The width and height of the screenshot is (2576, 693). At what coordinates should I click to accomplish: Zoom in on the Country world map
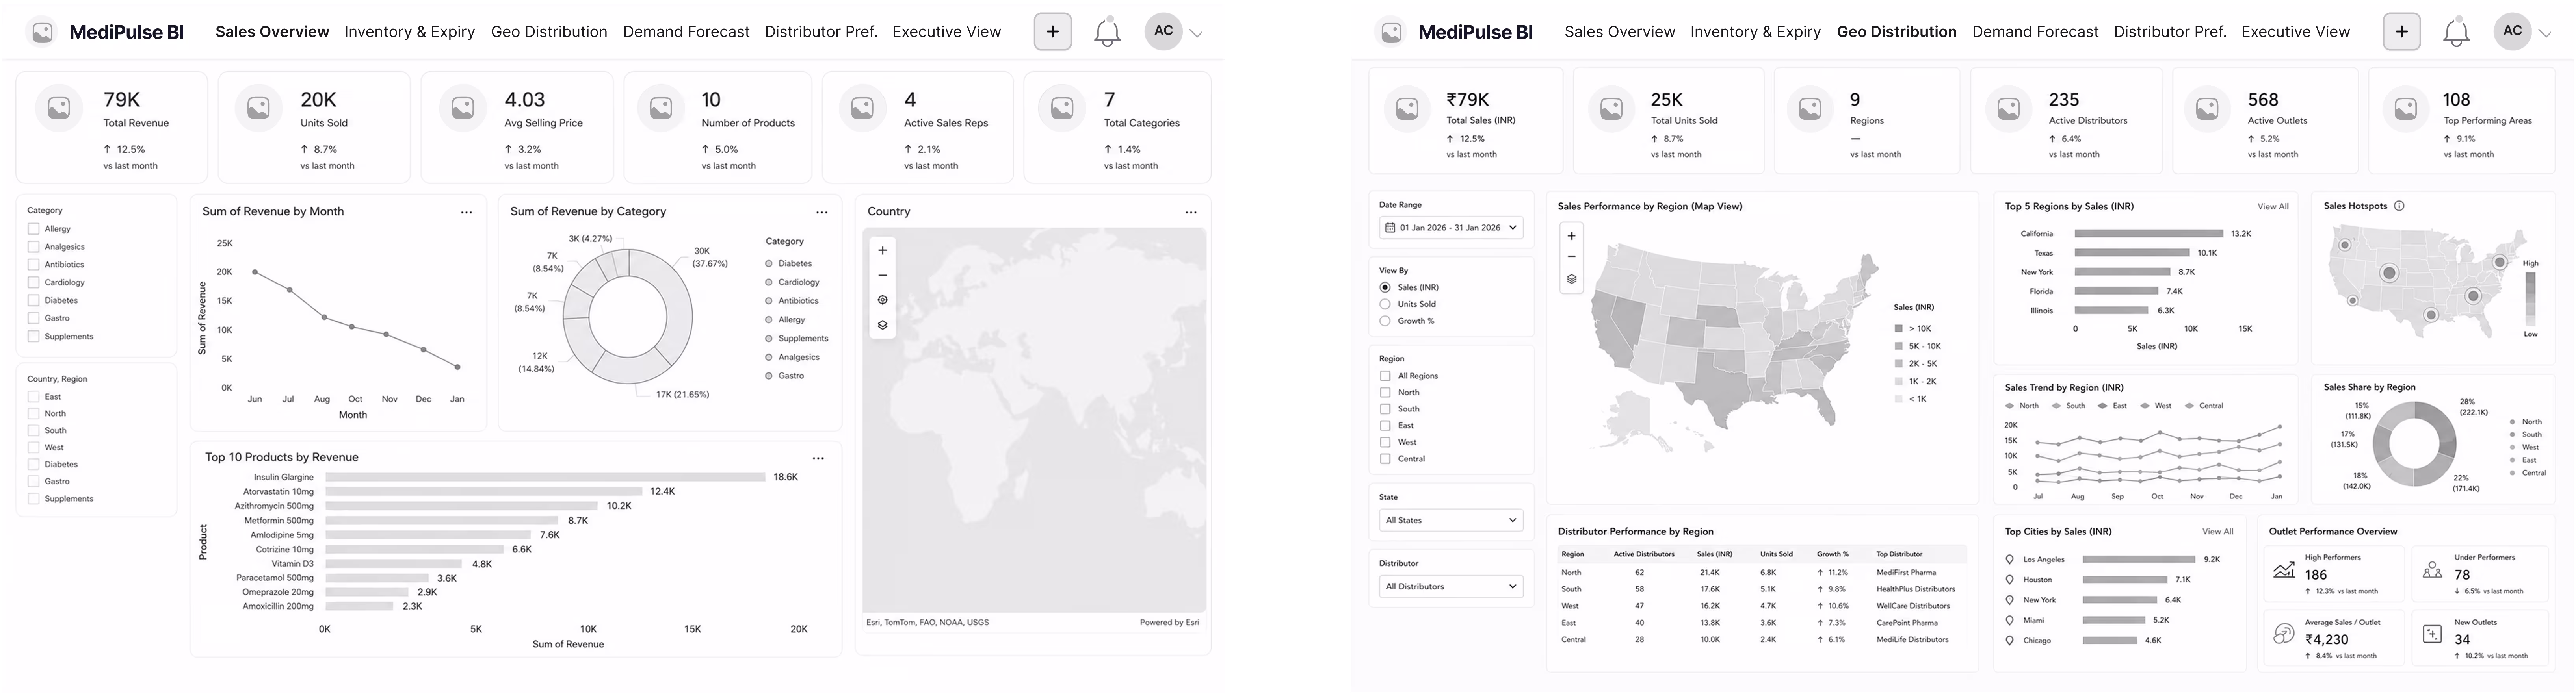click(x=882, y=251)
